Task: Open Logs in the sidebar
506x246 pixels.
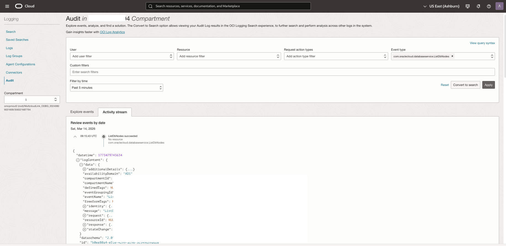Action: pyautogui.click(x=9, y=48)
